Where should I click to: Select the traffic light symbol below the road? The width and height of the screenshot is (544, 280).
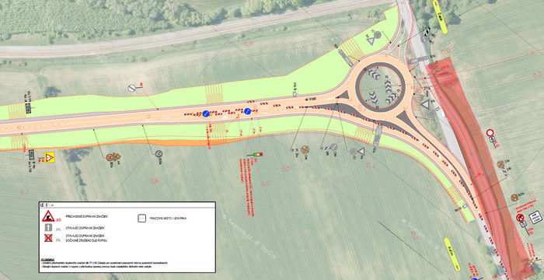point(255,154)
